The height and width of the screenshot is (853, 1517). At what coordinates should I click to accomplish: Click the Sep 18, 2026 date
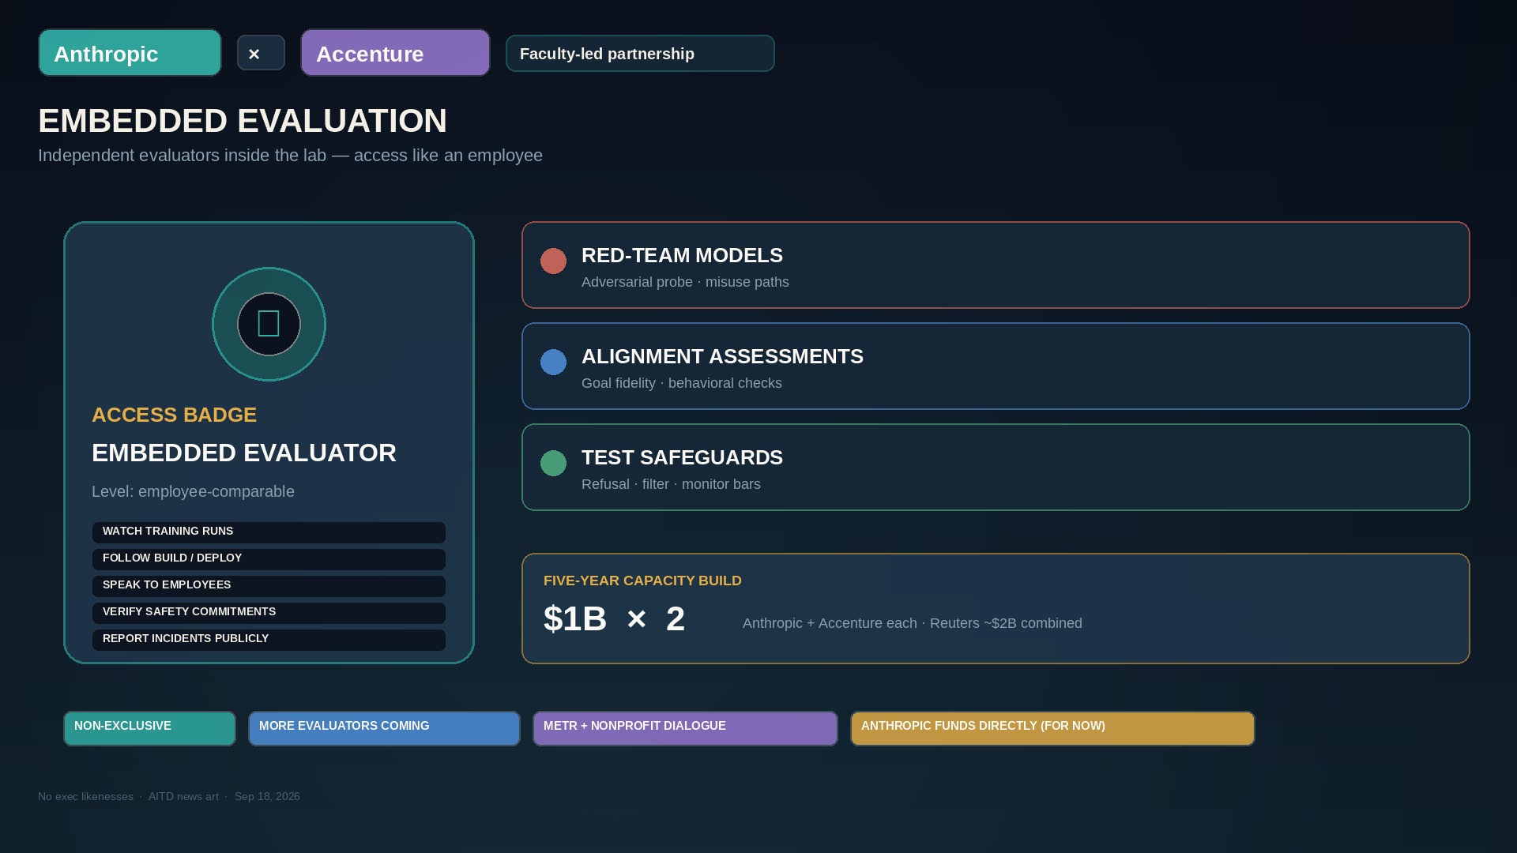pos(267,796)
